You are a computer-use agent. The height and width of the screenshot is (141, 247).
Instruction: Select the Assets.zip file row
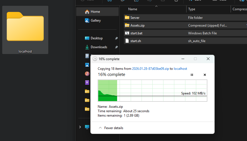click(185, 25)
